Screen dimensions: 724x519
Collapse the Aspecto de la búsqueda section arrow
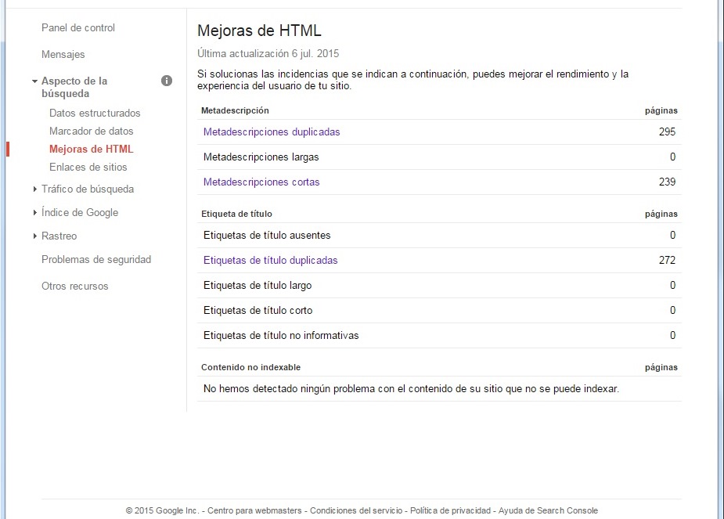point(34,81)
